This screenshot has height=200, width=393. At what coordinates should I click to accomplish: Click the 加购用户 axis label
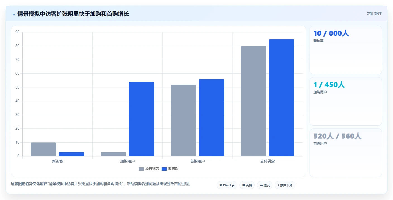coord(128,161)
